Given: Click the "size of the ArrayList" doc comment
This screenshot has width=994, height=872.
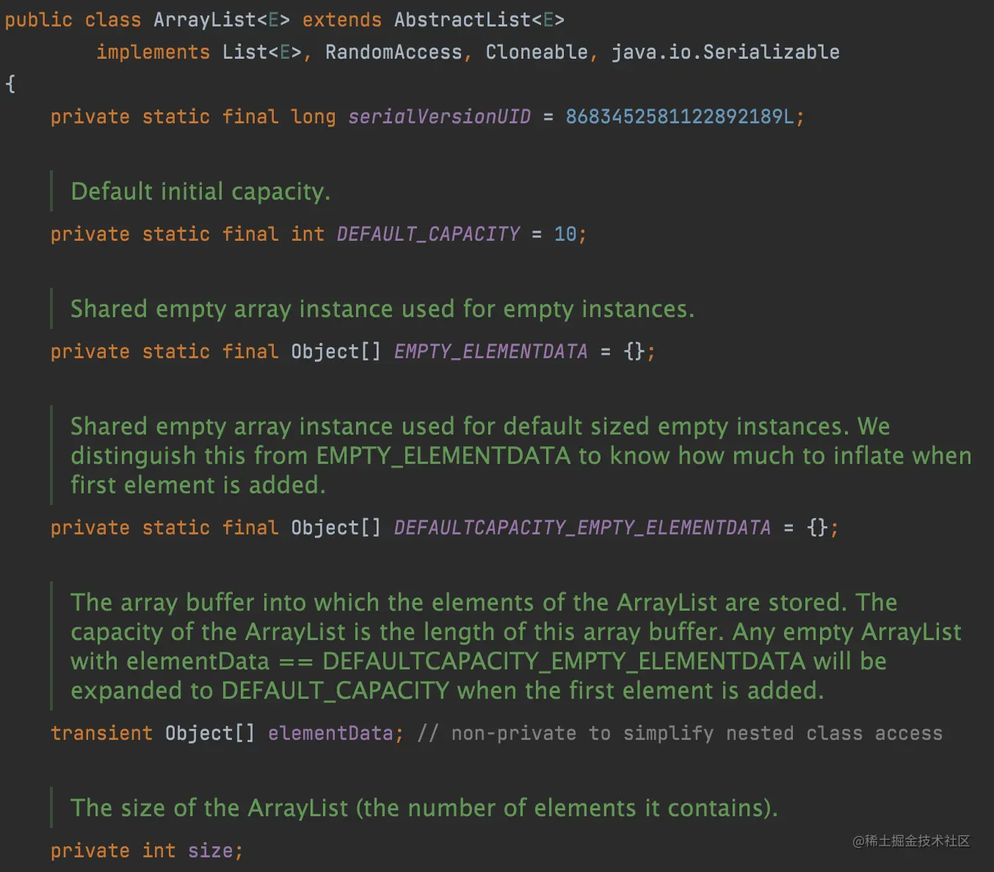Looking at the screenshot, I should tap(424, 808).
